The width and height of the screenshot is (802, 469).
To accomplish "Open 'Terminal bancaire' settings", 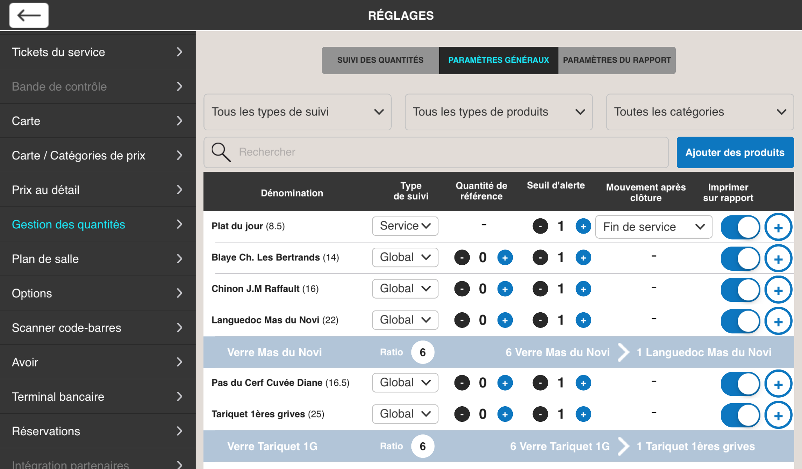I will click(x=98, y=397).
